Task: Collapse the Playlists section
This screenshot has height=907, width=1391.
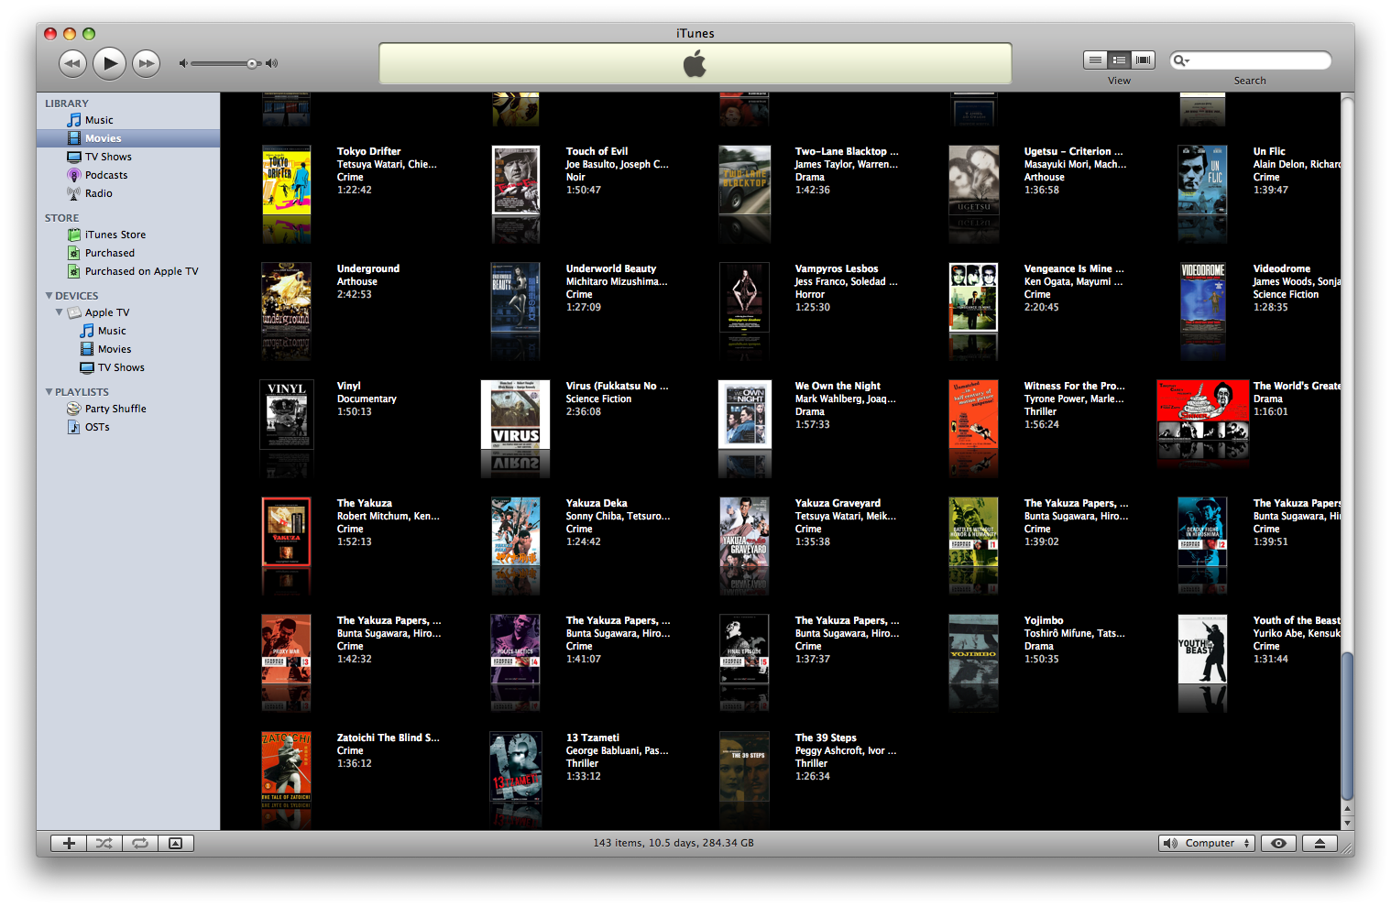Action: click(49, 392)
